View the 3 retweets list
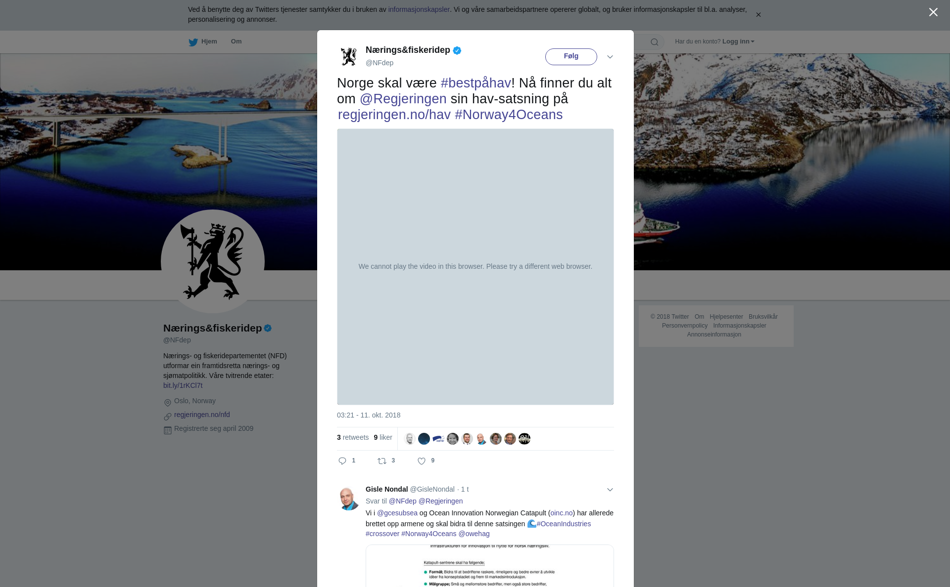Viewport: 950px width, 587px height. tap(353, 437)
